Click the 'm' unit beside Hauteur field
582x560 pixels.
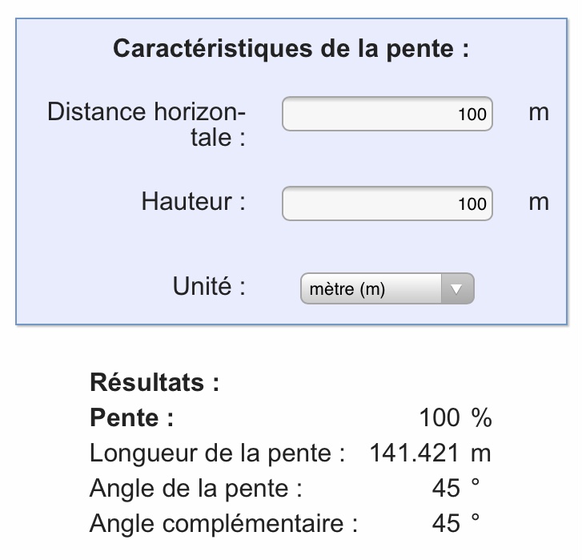[x=539, y=203]
